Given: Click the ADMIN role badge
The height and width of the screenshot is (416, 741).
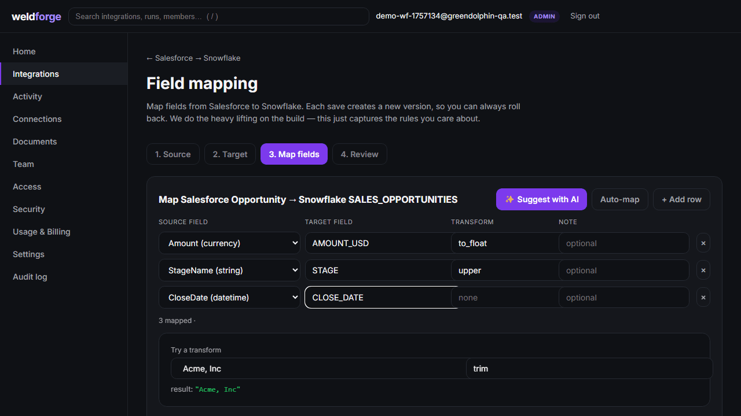Looking at the screenshot, I should 544,16.
